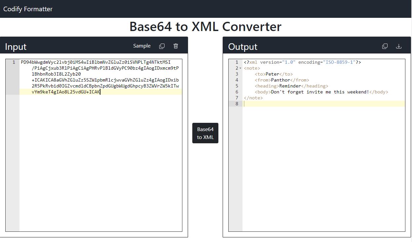Click line number 8 in output gutter
The image size is (412, 242).
[237, 104]
